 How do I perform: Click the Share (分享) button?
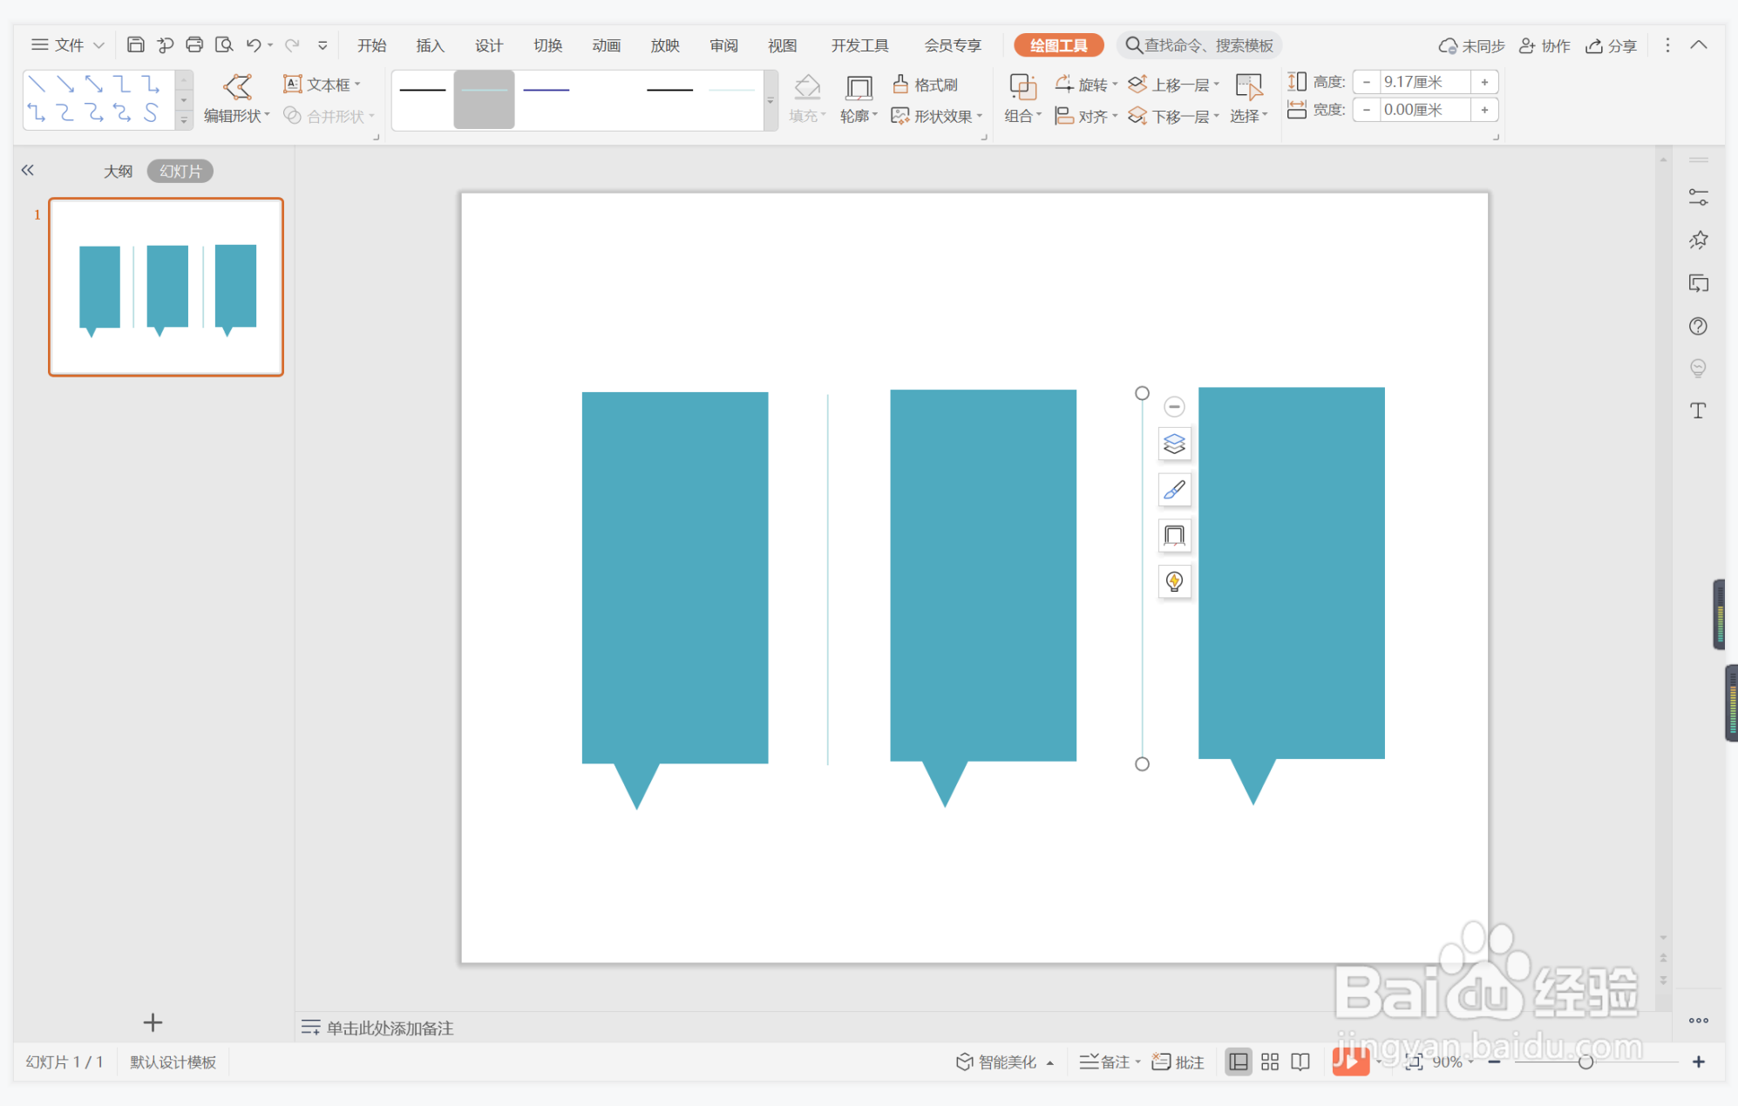[1612, 45]
